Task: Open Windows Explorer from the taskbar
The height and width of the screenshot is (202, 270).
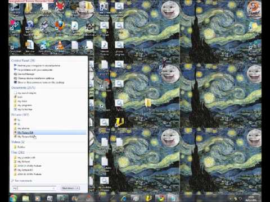Action: [26, 198]
